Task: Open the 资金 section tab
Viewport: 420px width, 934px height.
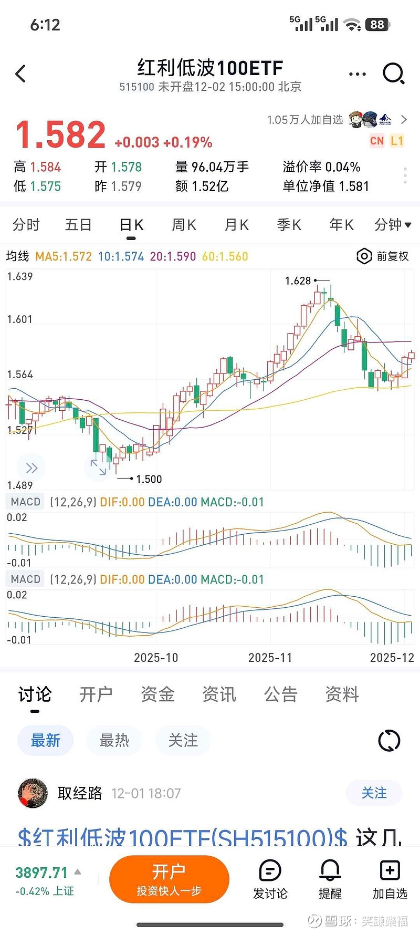Action: click(157, 694)
